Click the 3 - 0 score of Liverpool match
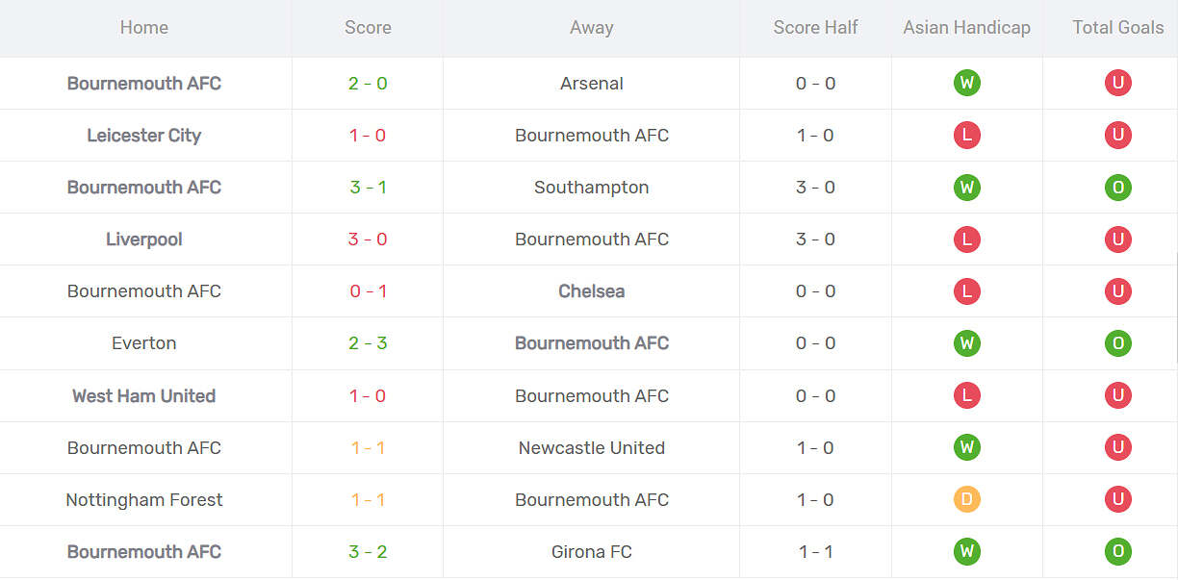 coord(368,240)
